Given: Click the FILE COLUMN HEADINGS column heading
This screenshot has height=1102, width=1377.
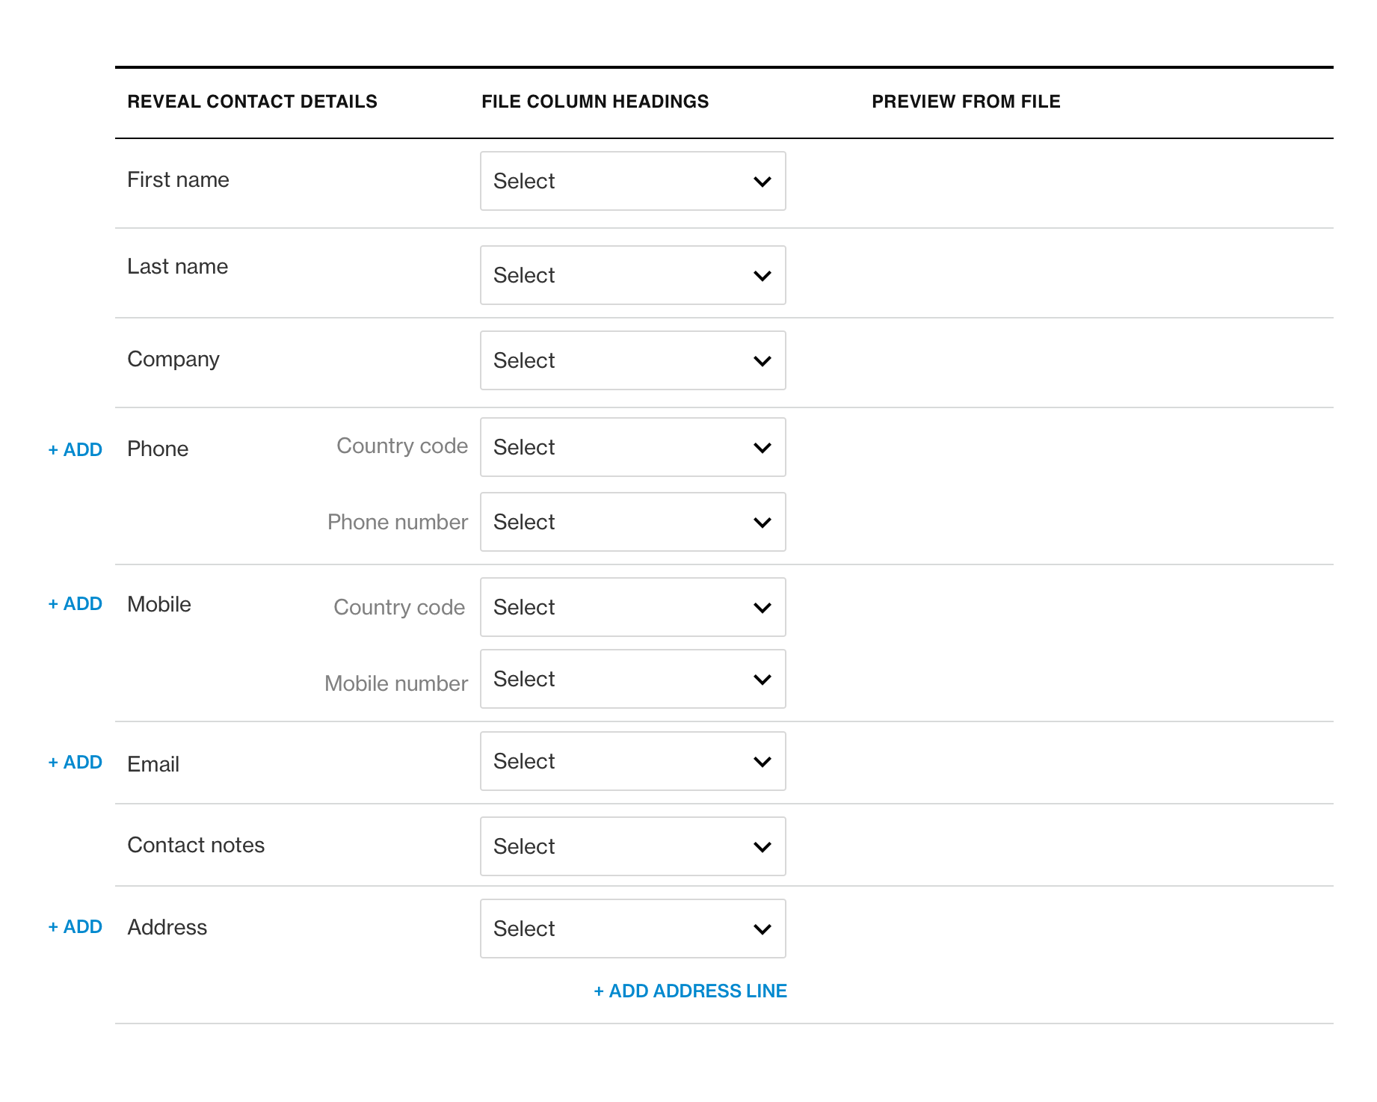Looking at the screenshot, I should 595,101.
